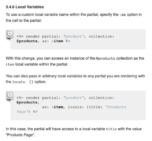Click the gear icon on first code block
Screen dimensions: 152x141
point(10,34)
